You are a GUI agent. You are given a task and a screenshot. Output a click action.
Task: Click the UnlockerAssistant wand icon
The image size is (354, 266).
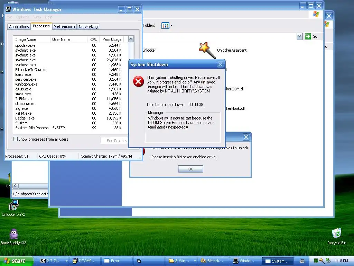(207, 50)
